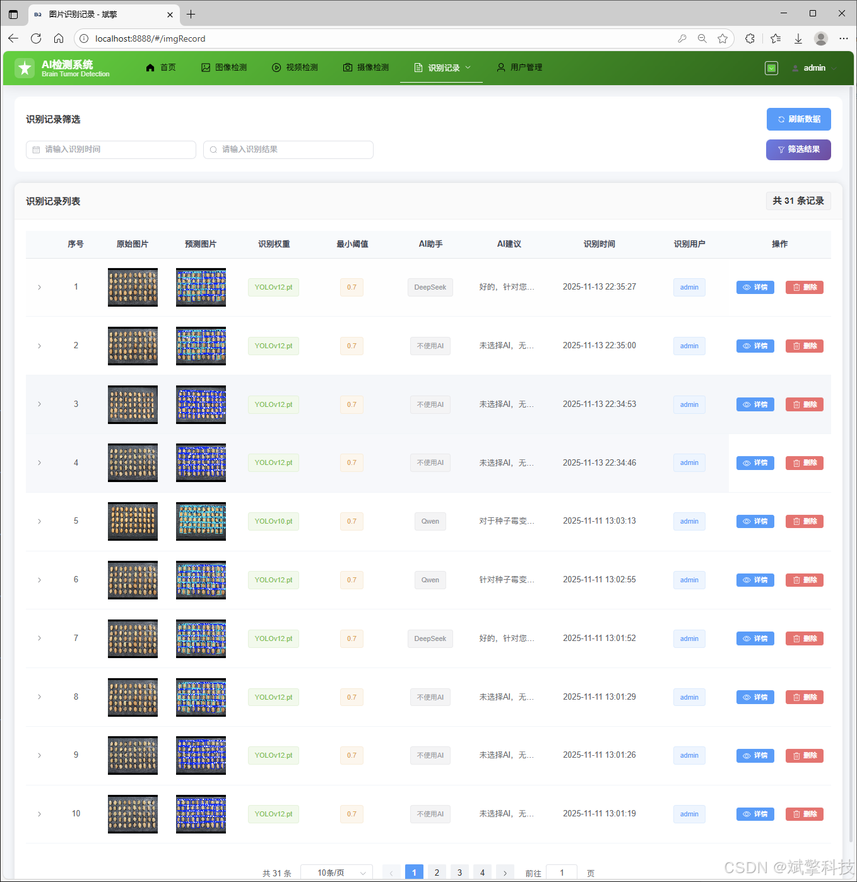857x882 pixels.
Task: View 详情 for row 6
Action: pyautogui.click(x=755, y=580)
